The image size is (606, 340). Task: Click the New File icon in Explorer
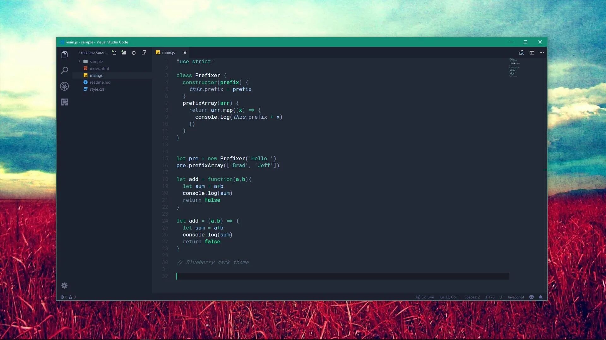[x=114, y=53]
